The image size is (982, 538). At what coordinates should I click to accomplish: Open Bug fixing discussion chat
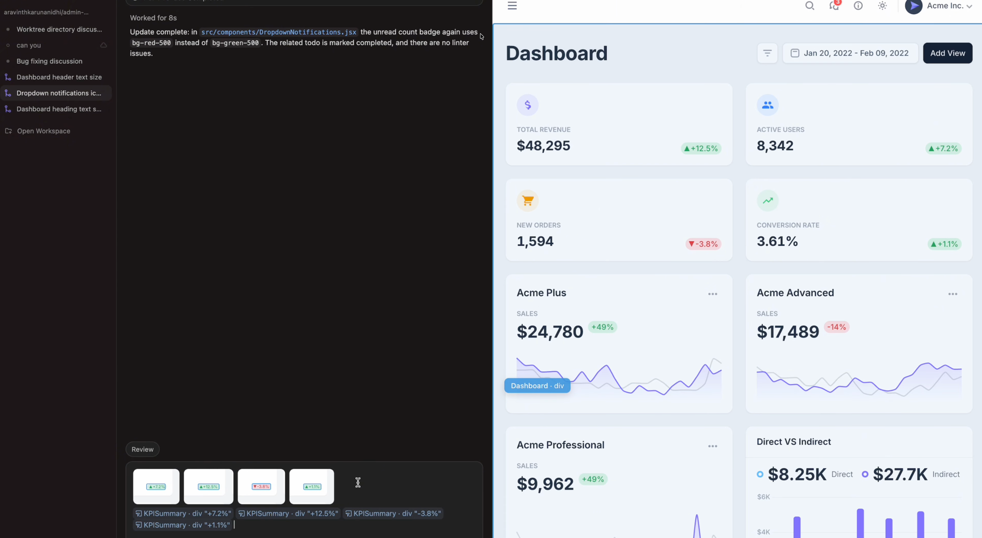point(49,61)
